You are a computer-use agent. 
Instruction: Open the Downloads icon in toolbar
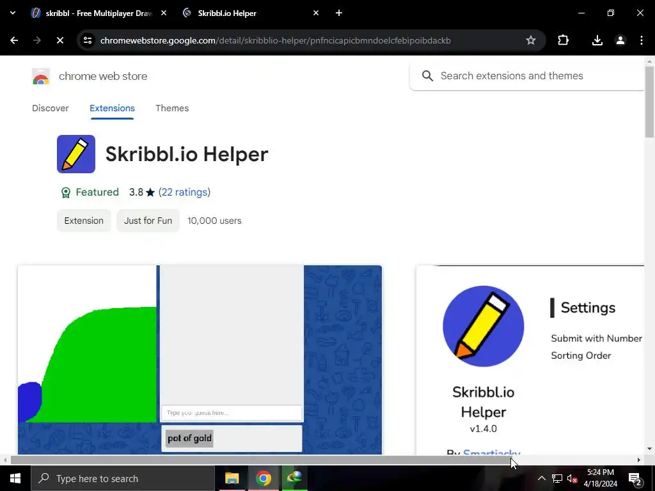(597, 40)
